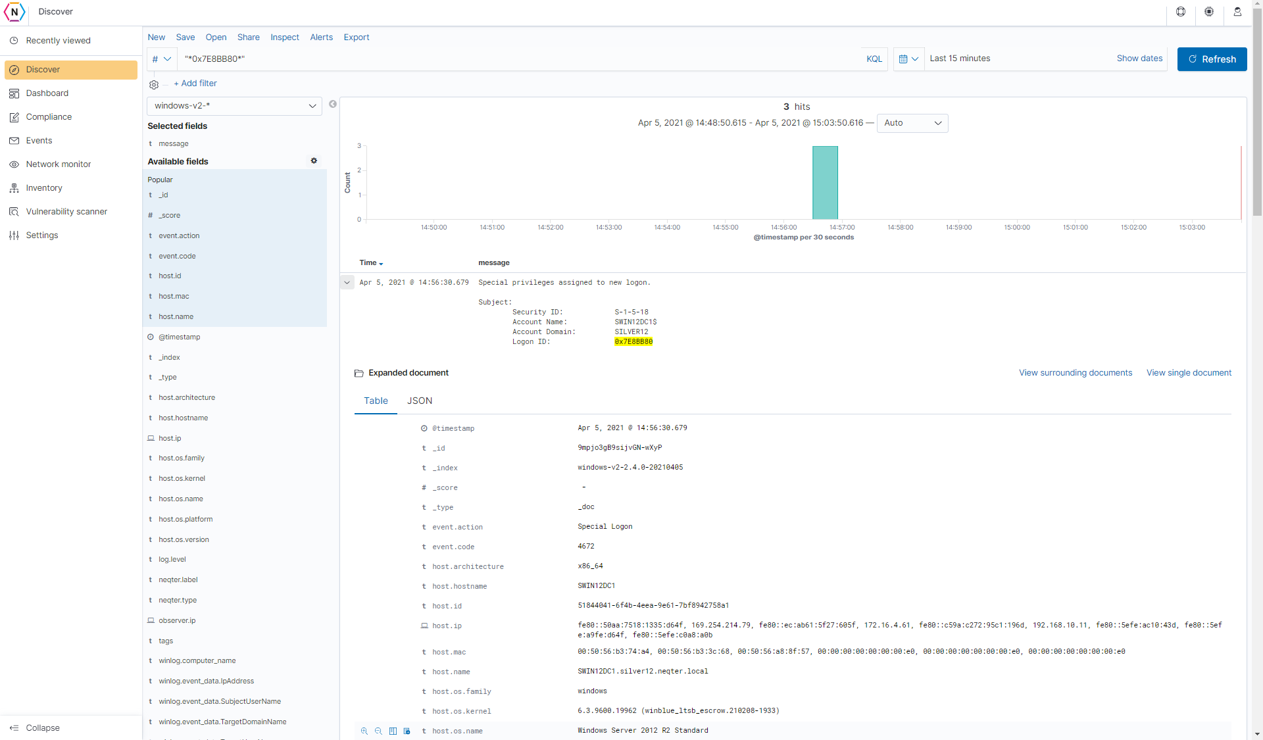This screenshot has width=1263, height=740.
Task: Open Dashboard icon in sidebar
Action: pos(14,93)
